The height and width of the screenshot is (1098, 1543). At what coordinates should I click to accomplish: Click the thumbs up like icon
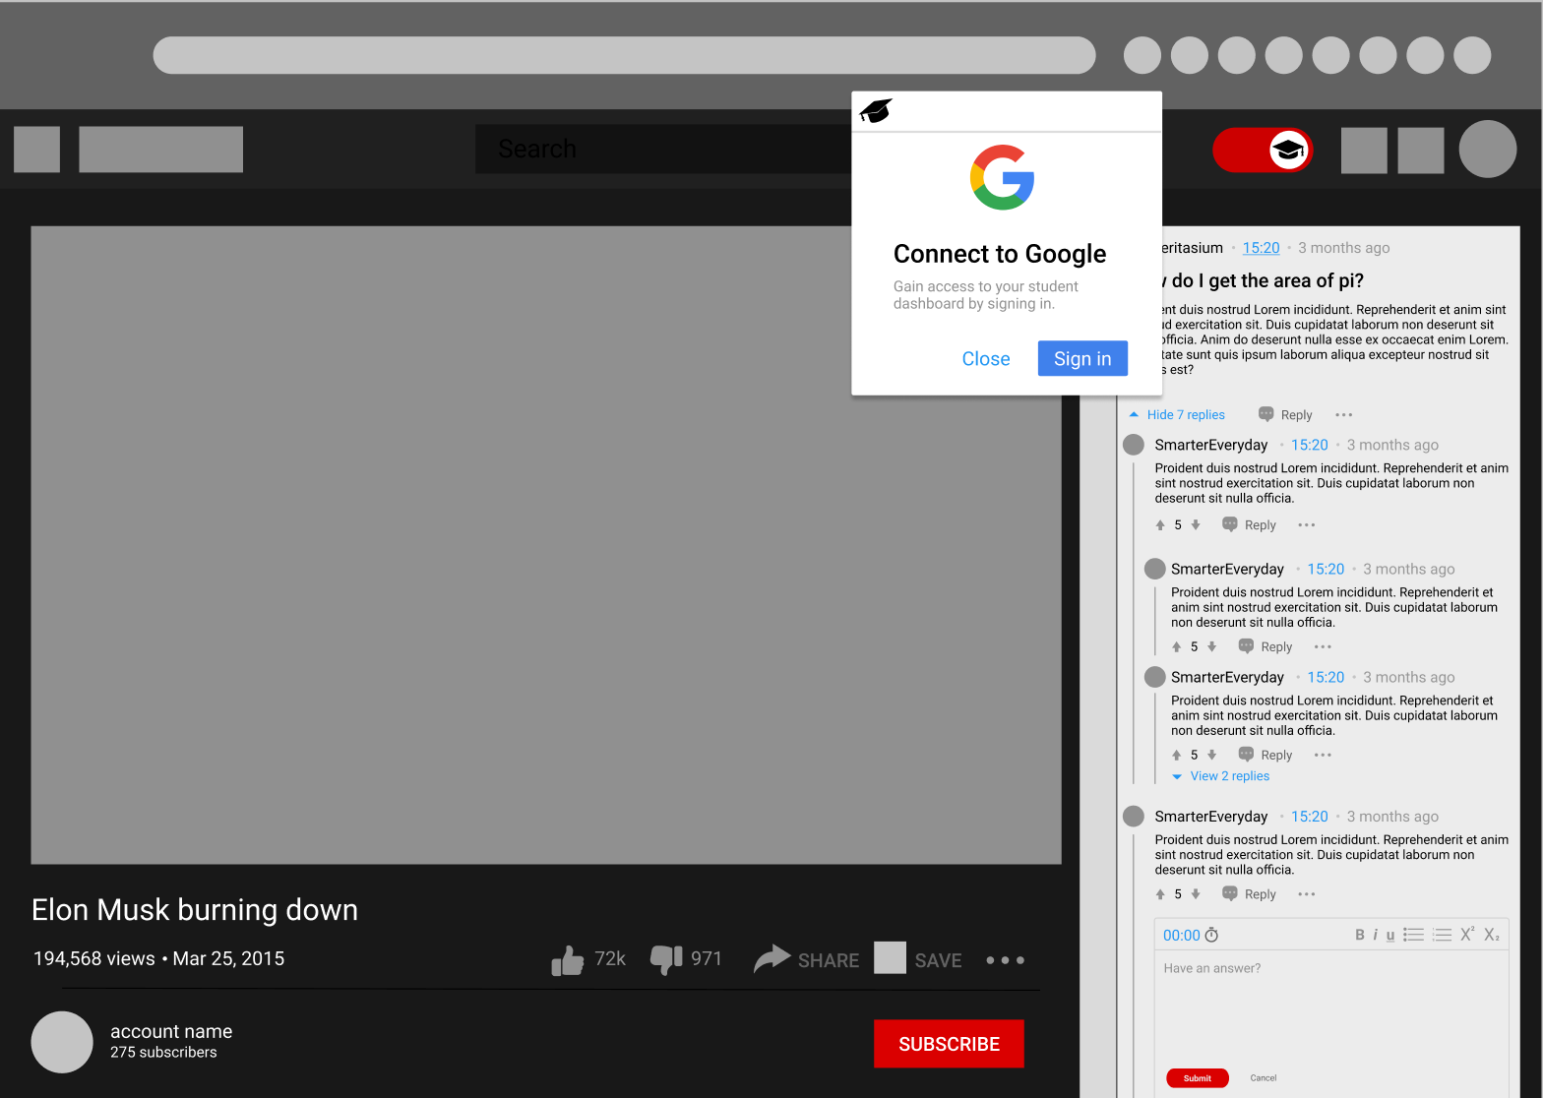[567, 960]
